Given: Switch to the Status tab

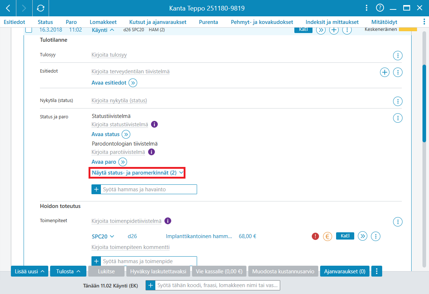Looking at the screenshot, I should point(45,22).
